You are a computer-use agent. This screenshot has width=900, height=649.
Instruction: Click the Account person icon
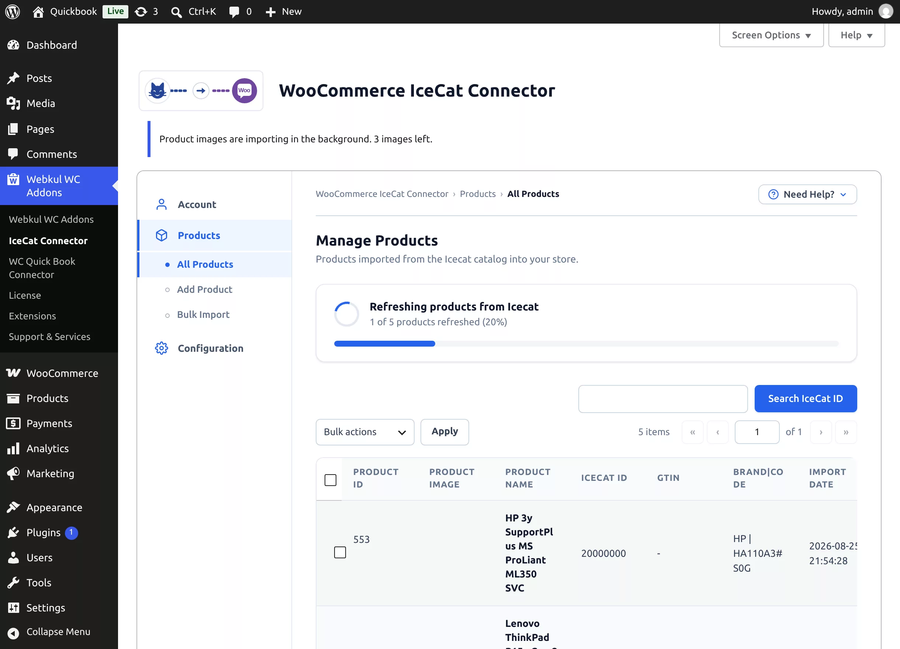(x=162, y=204)
